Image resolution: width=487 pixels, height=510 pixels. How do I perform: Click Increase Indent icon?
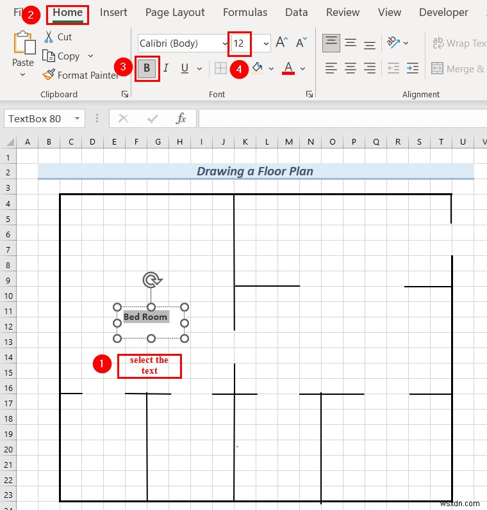pyautogui.click(x=413, y=68)
